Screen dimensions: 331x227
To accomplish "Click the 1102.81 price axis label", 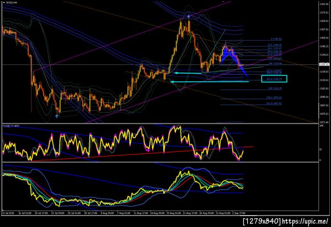I will [324, 88].
